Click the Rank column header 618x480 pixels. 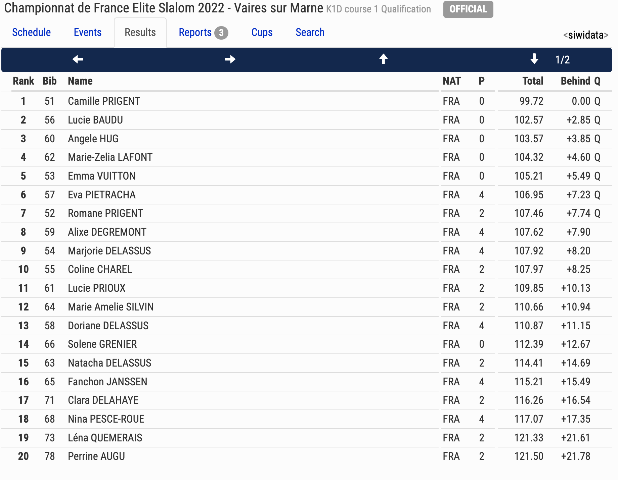click(x=24, y=81)
